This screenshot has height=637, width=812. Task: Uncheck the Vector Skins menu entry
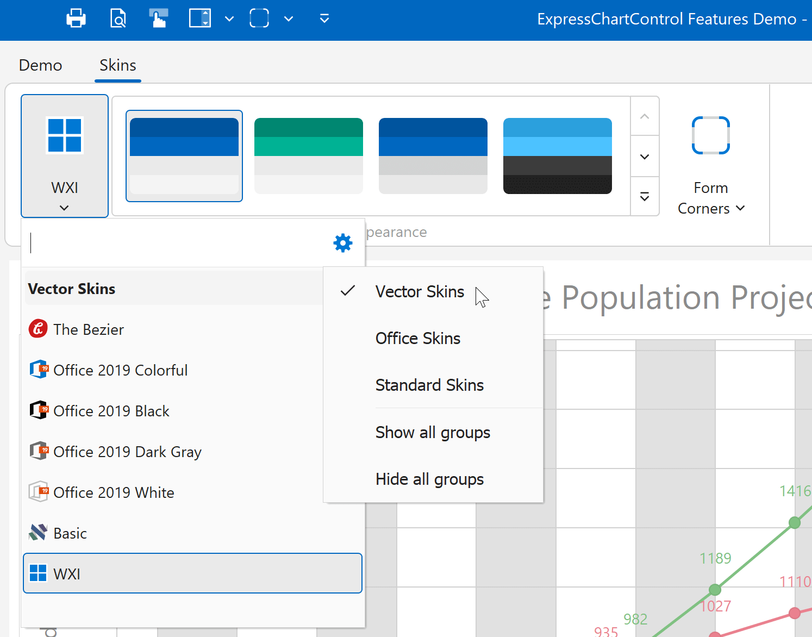point(420,291)
